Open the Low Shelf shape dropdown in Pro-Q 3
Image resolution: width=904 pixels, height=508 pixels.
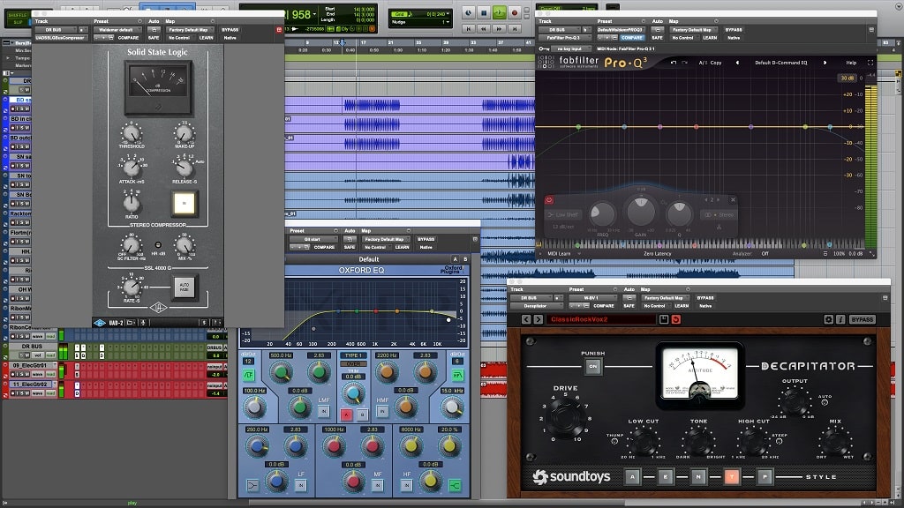[x=563, y=214]
